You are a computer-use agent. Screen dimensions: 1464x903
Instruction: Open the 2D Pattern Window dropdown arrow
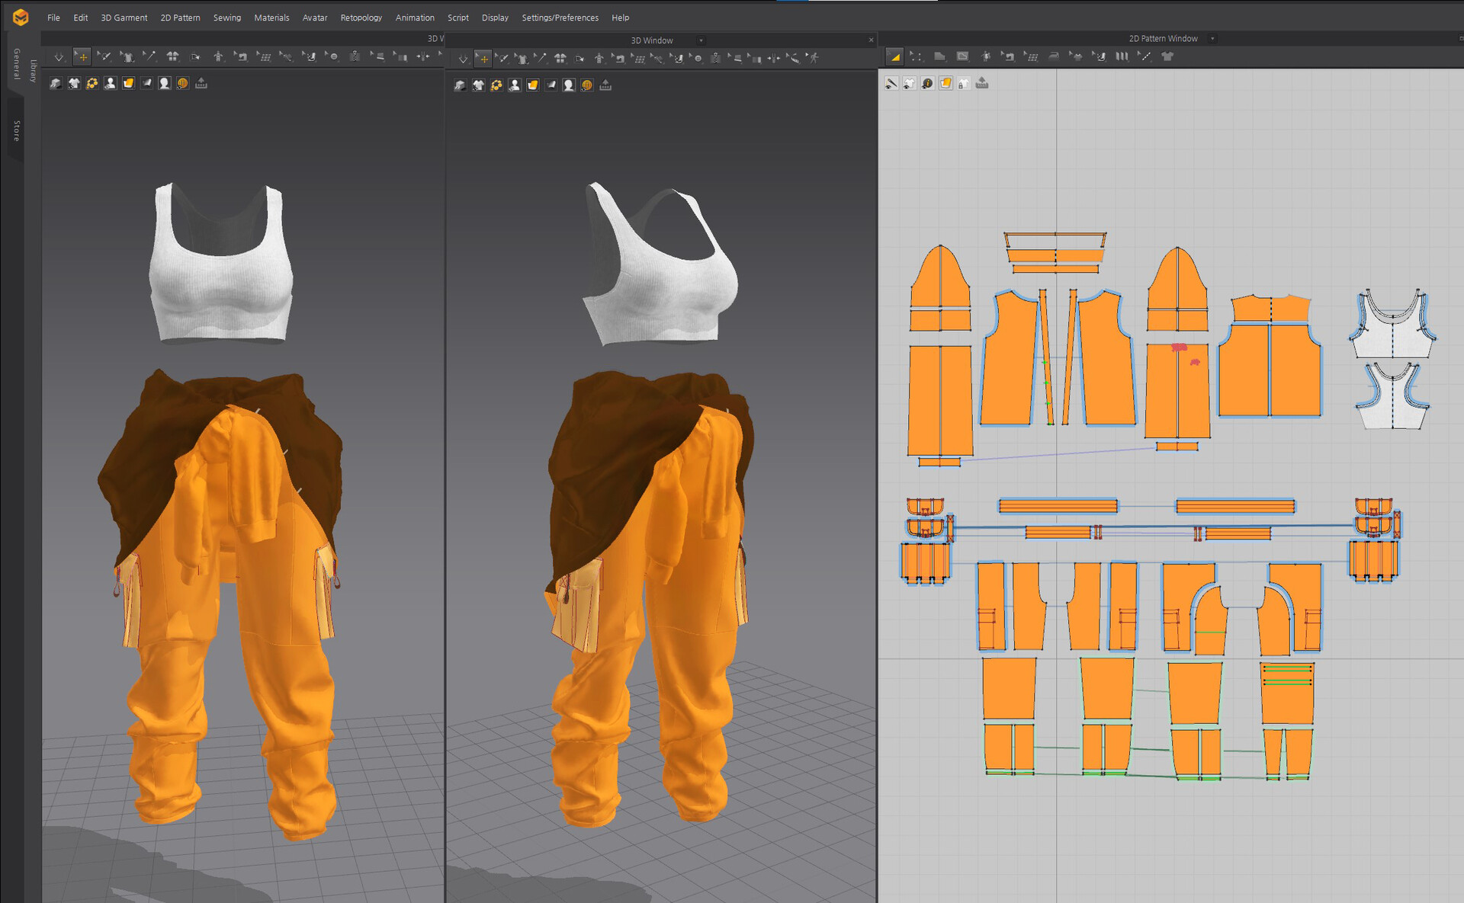[x=1212, y=39]
